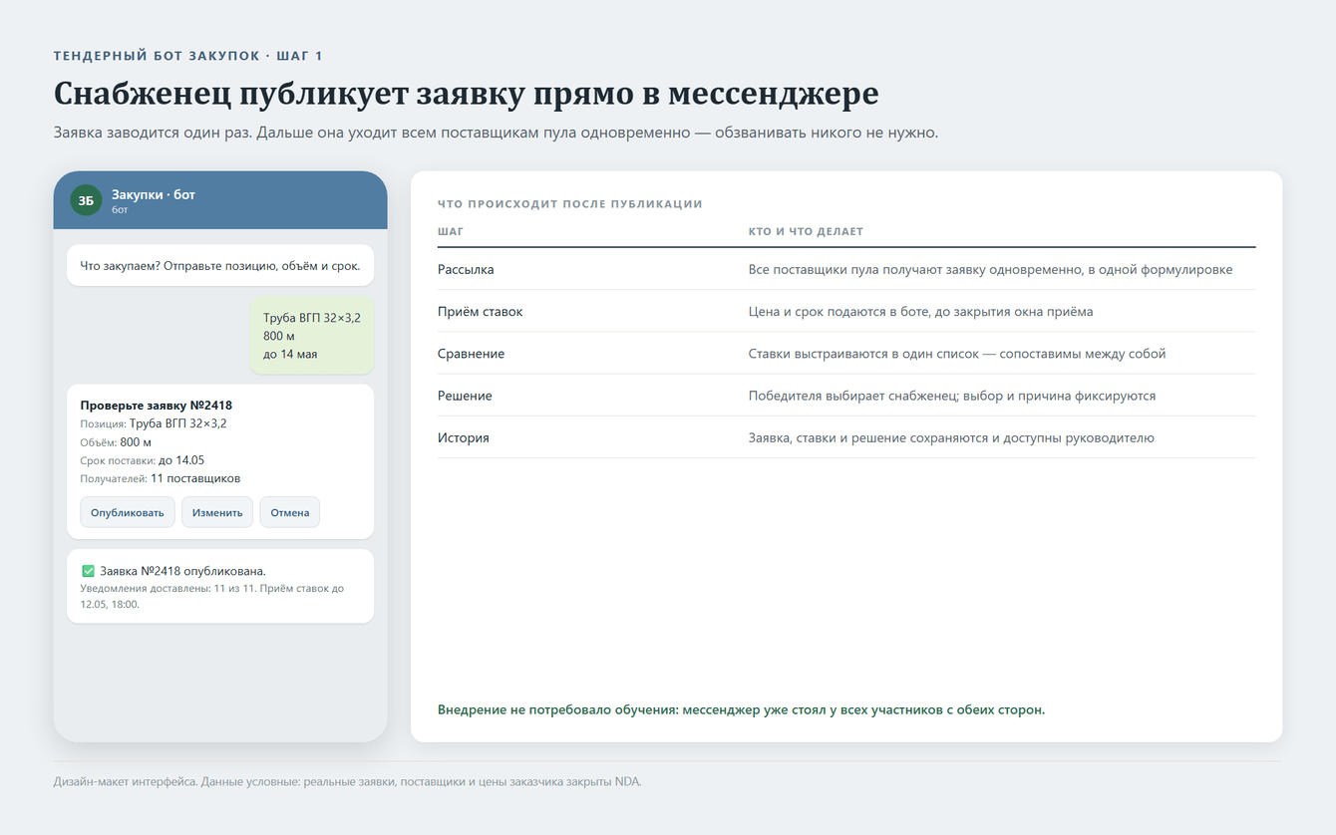The image size is (1336, 835).
Task: Click the Получателей: 11 поставщиков line
Action: [x=160, y=478]
